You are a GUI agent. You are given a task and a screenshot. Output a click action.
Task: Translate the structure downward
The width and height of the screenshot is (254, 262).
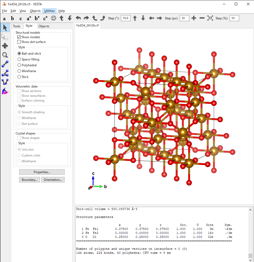143,18
